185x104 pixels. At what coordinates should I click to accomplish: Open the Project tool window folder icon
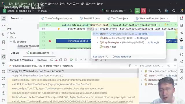coord(3,18)
